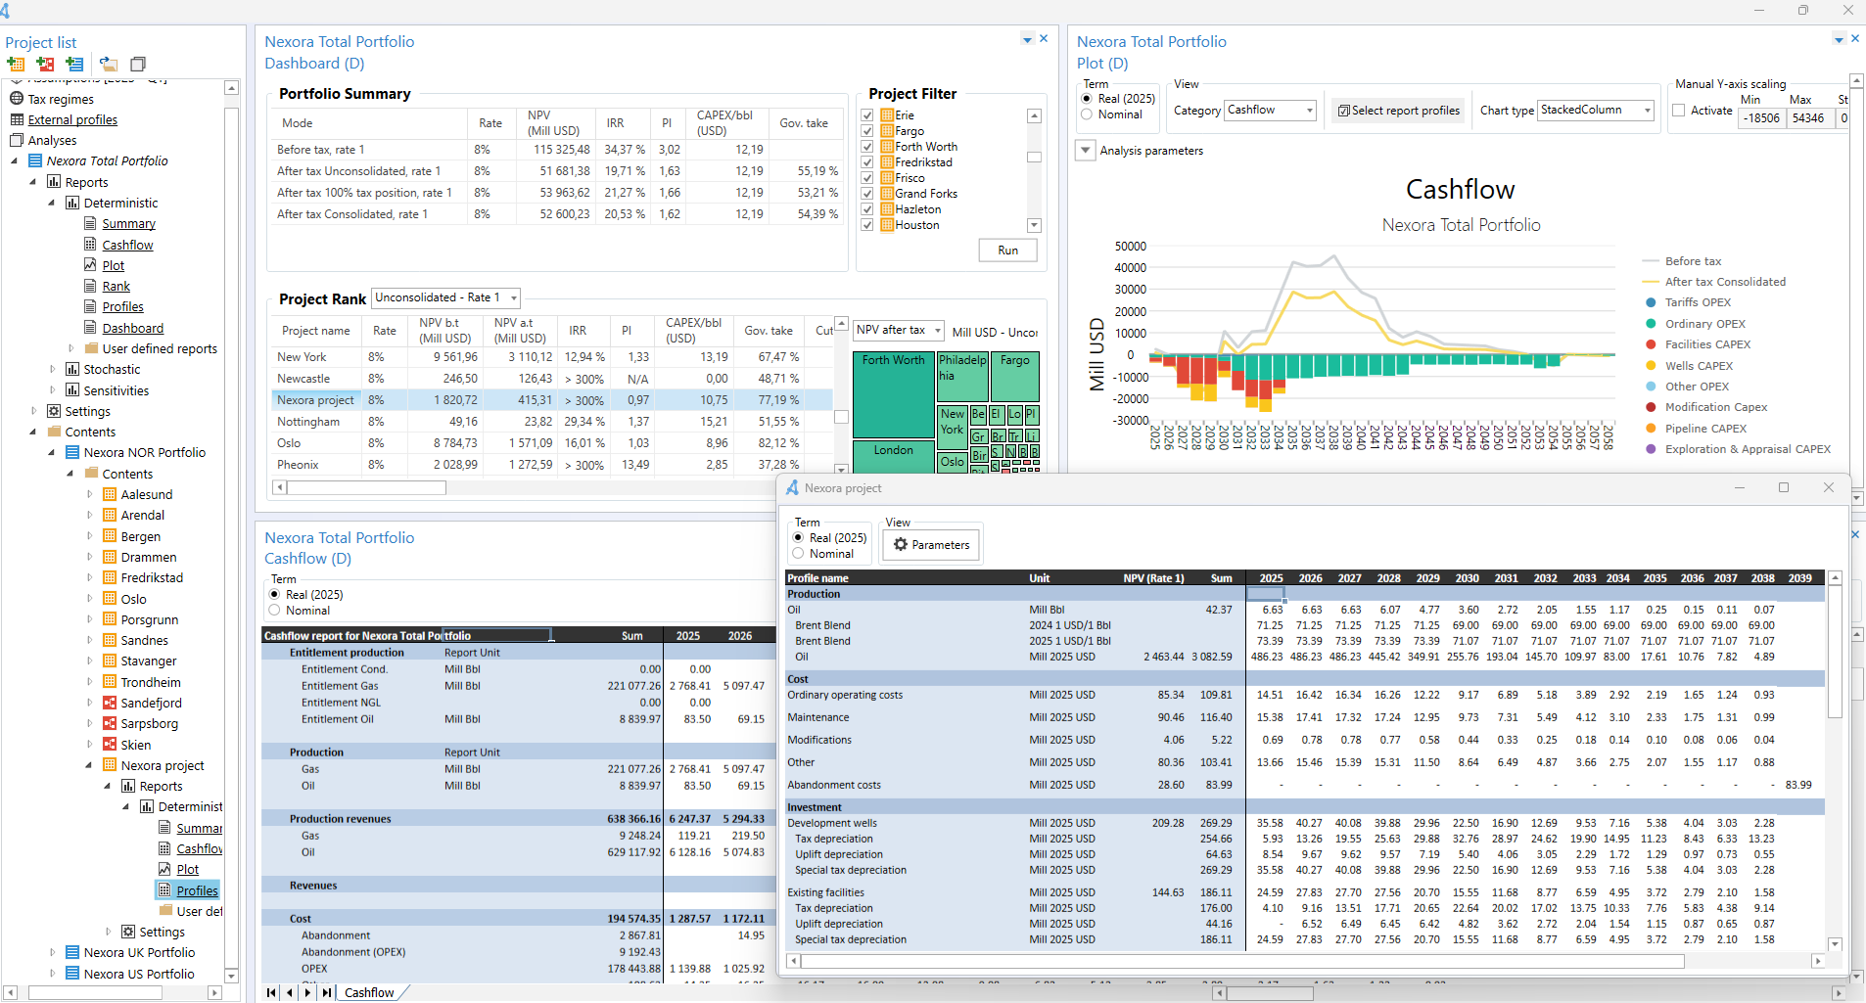Select Nominal term in Plot panel
Screen dimensions: 1866x1003
coord(1087,114)
